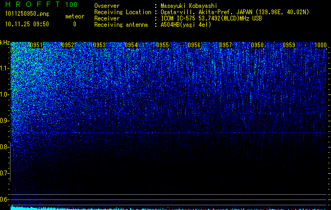Image resolution: width=331 pixels, height=210 pixels.
Task: Click the 1000 time marker
Action: [320, 45]
